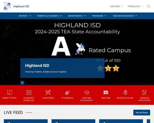The height and width of the screenshot is (123, 154).
Task: Click 'Honoring Tradition, Building Futures Together.' tagline
Action: 46,72
